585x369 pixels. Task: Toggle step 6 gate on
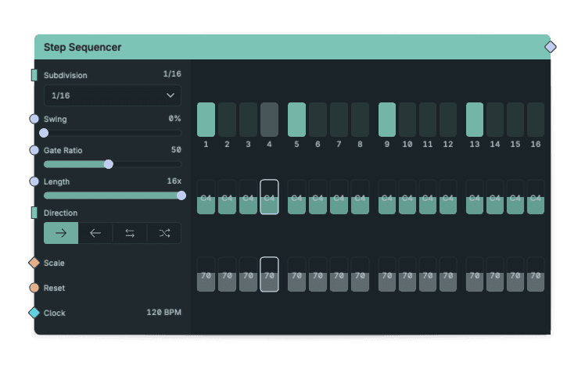[x=318, y=120]
